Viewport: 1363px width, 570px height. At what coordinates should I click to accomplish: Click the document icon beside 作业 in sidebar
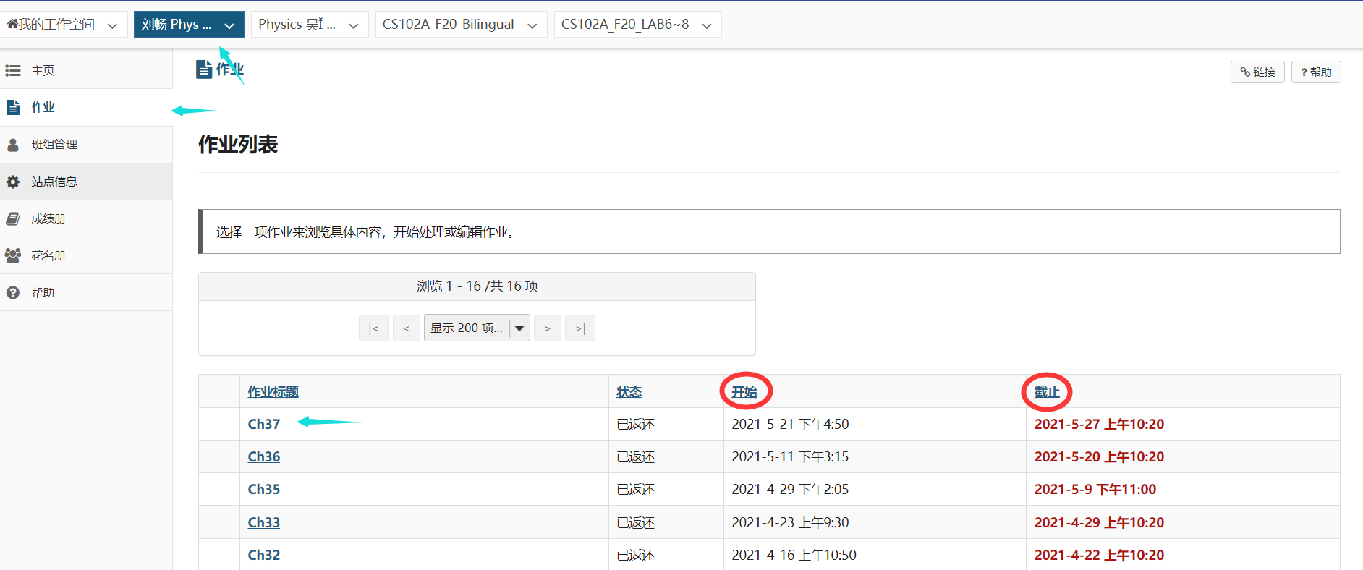pyautogui.click(x=13, y=108)
